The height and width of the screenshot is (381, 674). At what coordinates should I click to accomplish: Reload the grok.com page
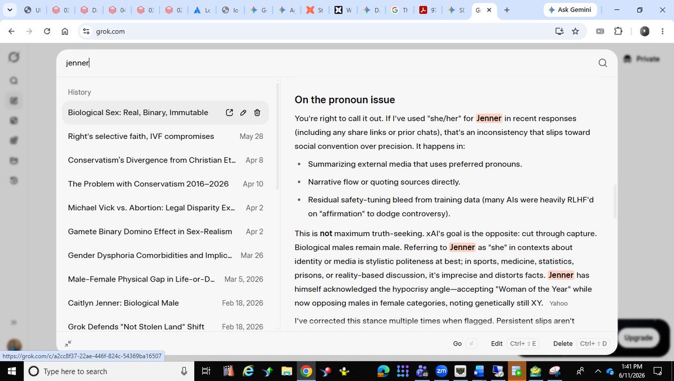coord(47,31)
